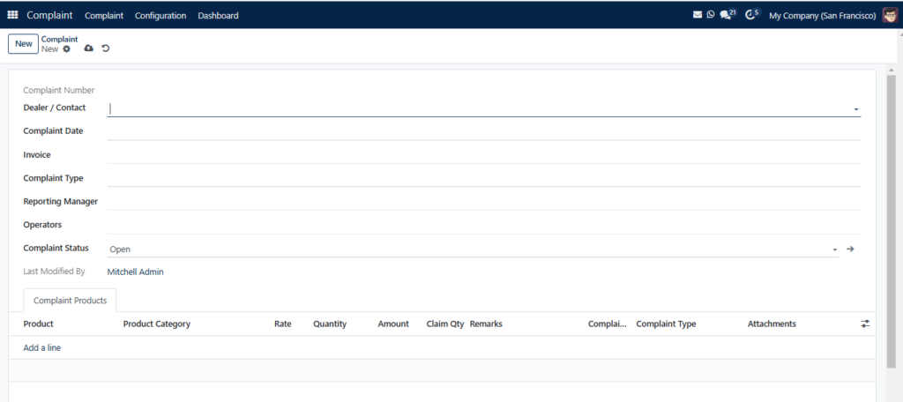Open Complaint Status record via arrow icon

[850, 249]
